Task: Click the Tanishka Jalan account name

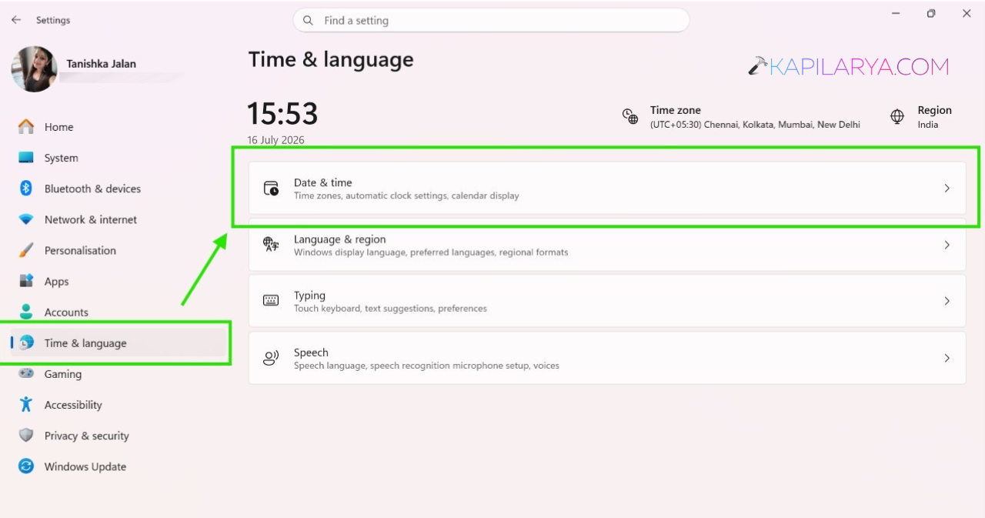Action: coord(102,64)
